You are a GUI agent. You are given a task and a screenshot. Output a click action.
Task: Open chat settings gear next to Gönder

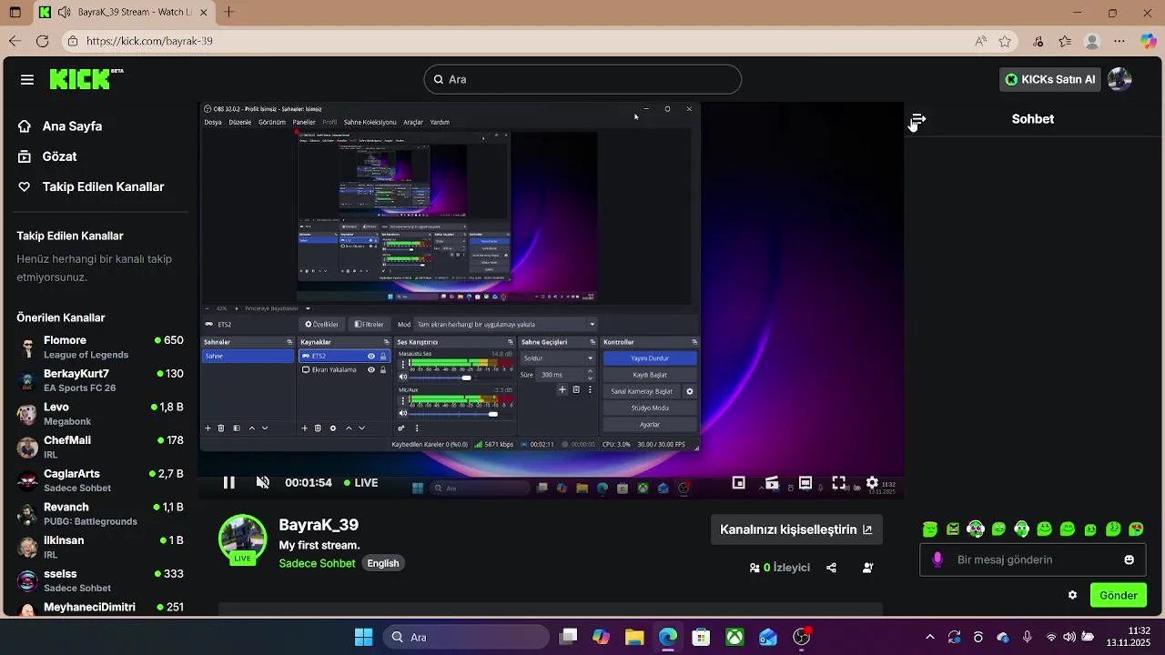[1072, 595]
